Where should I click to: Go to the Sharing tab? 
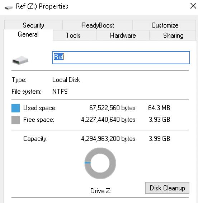coord(173,35)
